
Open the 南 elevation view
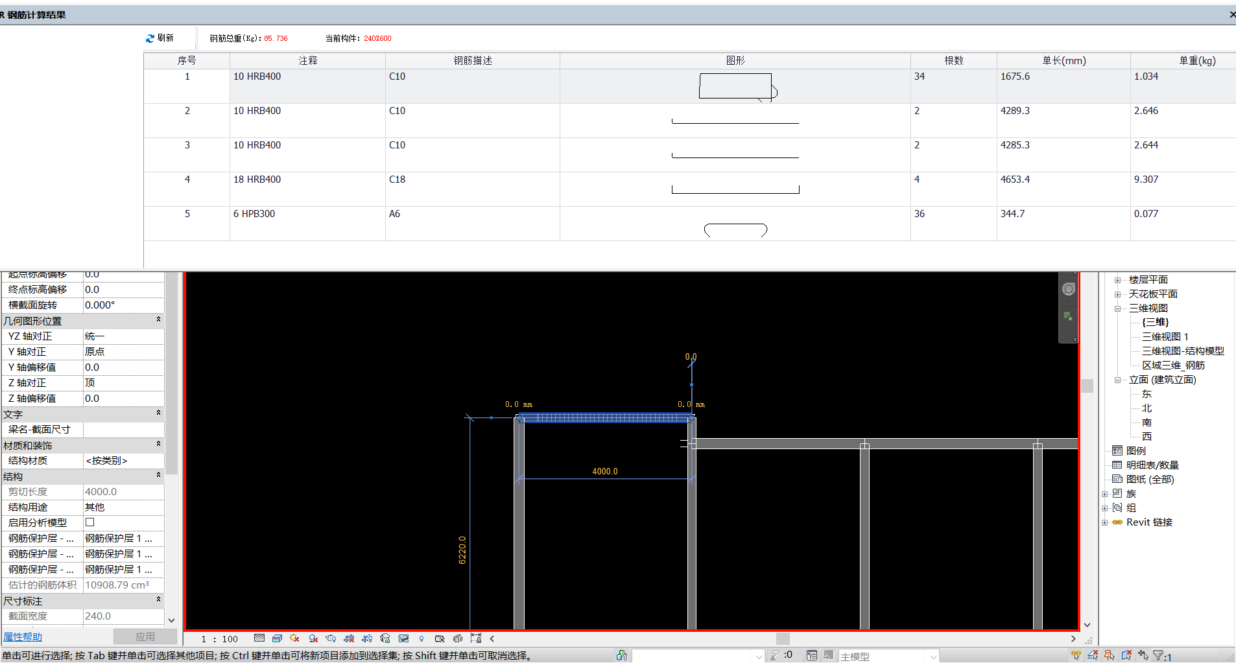point(1147,422)
